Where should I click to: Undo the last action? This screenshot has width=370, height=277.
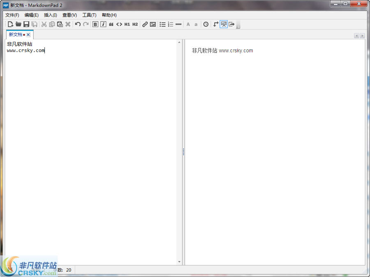78,24
